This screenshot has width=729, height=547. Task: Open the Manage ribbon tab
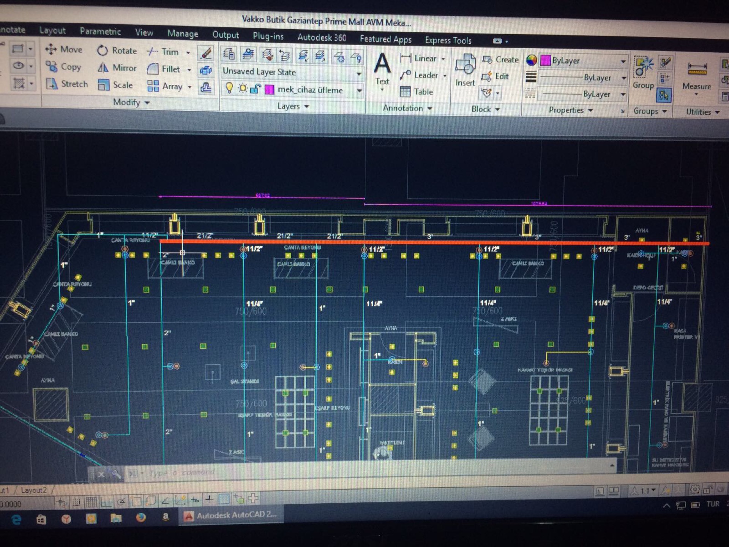183,34
